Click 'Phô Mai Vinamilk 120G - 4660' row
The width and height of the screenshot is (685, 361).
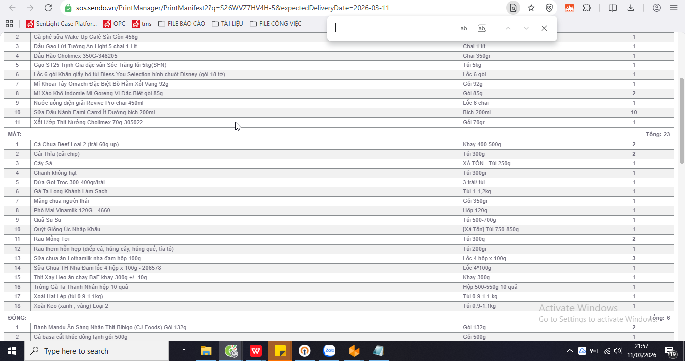click(x=339, y=210)
